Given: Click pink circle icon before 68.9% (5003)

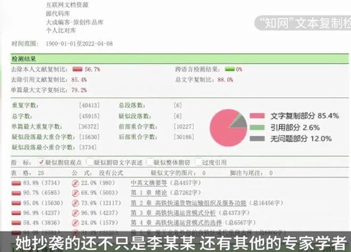Looking at the screenshot, I should (x=76, y=193).
